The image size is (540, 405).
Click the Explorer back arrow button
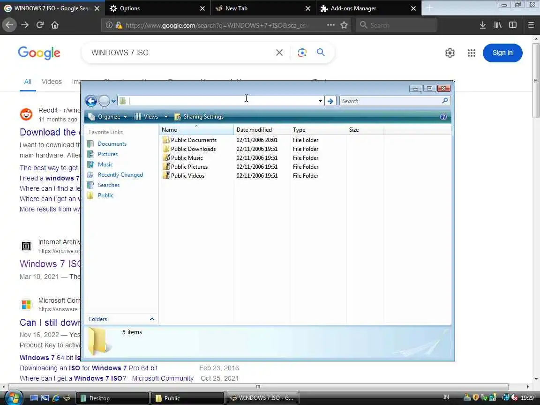pyautogui.click(x=91, y=101)
